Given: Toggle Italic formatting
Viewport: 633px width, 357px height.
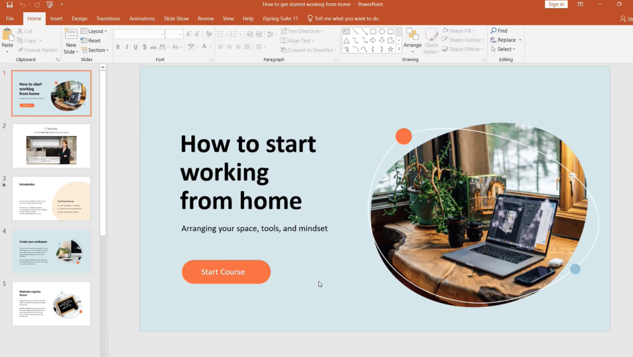Looking at the screenshot, I should coord(127,47).
